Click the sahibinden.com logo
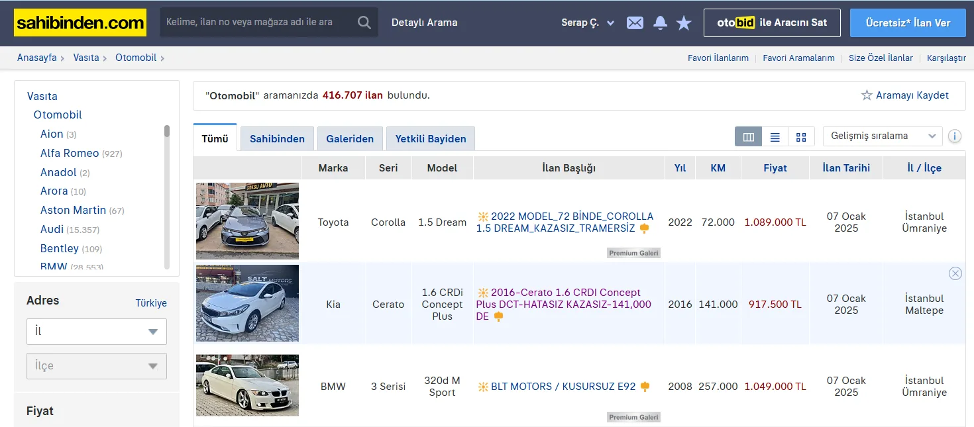The width and height of the screenshot is (974, 427). (x=80, y=23)
